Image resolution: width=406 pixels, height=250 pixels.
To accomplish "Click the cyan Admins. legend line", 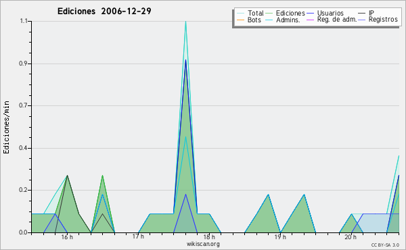I will (x=269, y=20).
